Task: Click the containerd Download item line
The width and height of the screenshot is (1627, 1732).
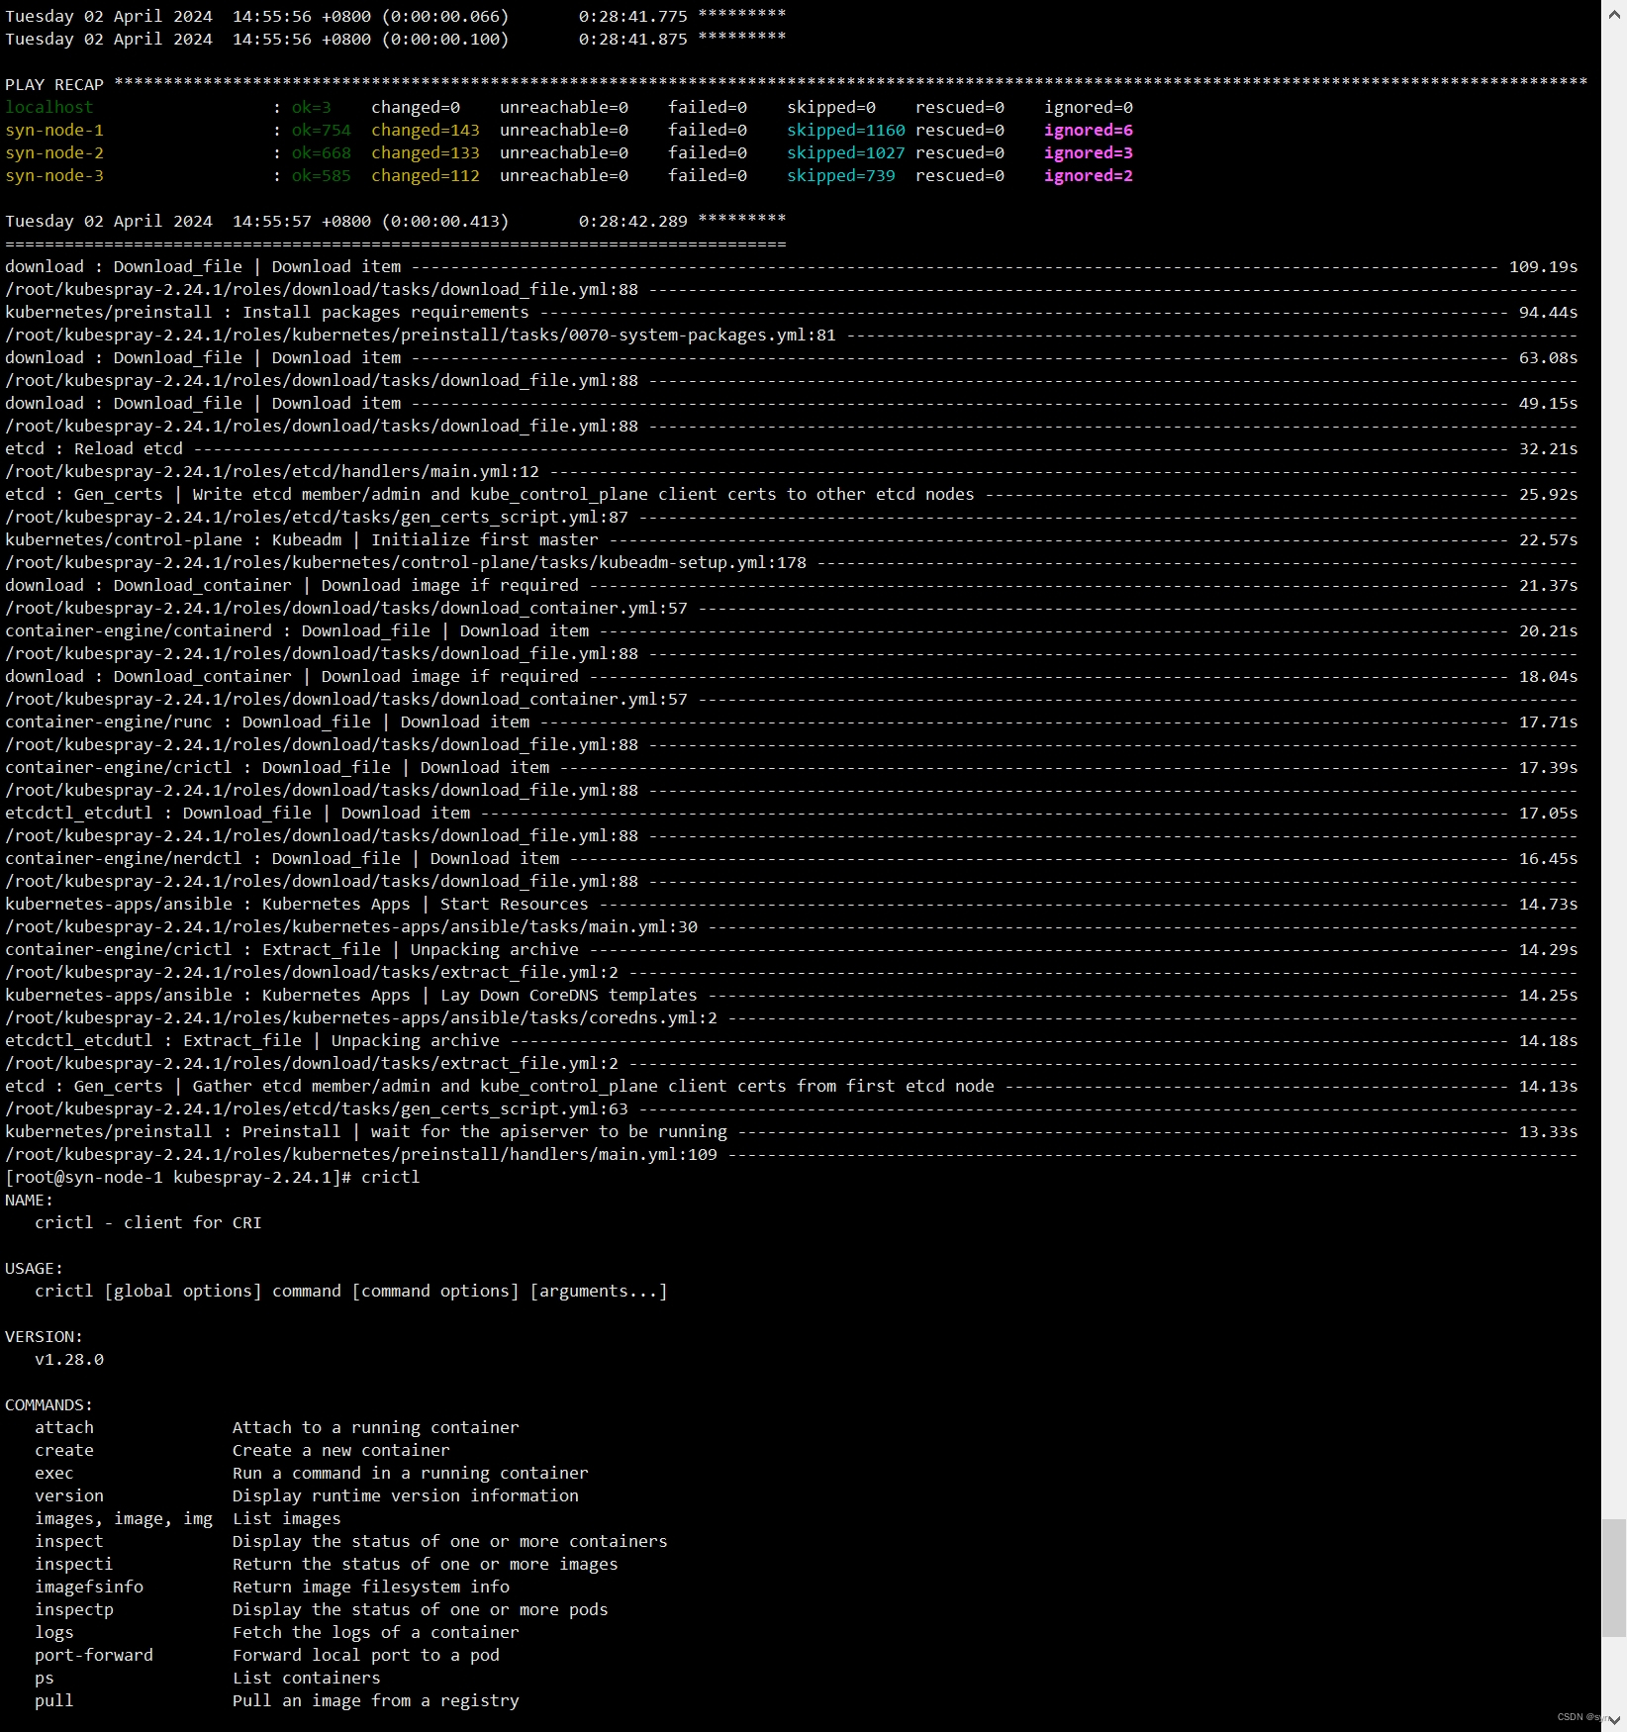Action: point(792,630)
